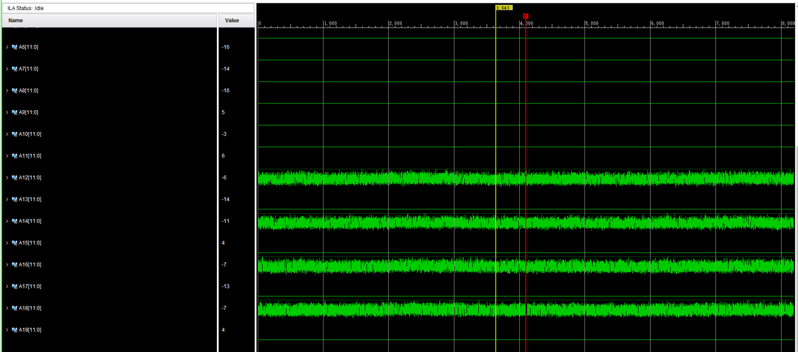Click the Name column header
798x352 pixels.
click(x=110, y=21)
